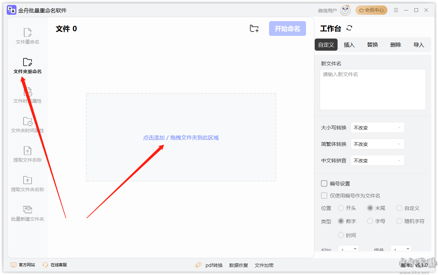Select the 开头 position radio button
Image resolution: width=438 pixels, height=275 pixels.
pos(341,208)
